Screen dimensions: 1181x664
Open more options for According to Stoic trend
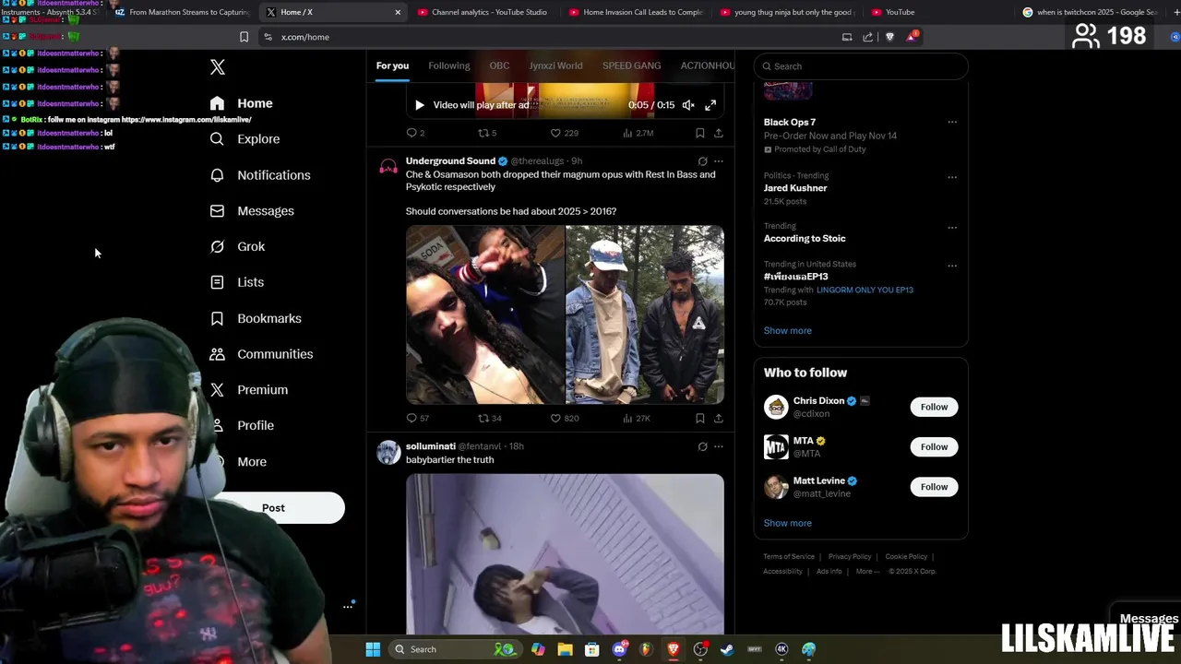click(952, 227)
